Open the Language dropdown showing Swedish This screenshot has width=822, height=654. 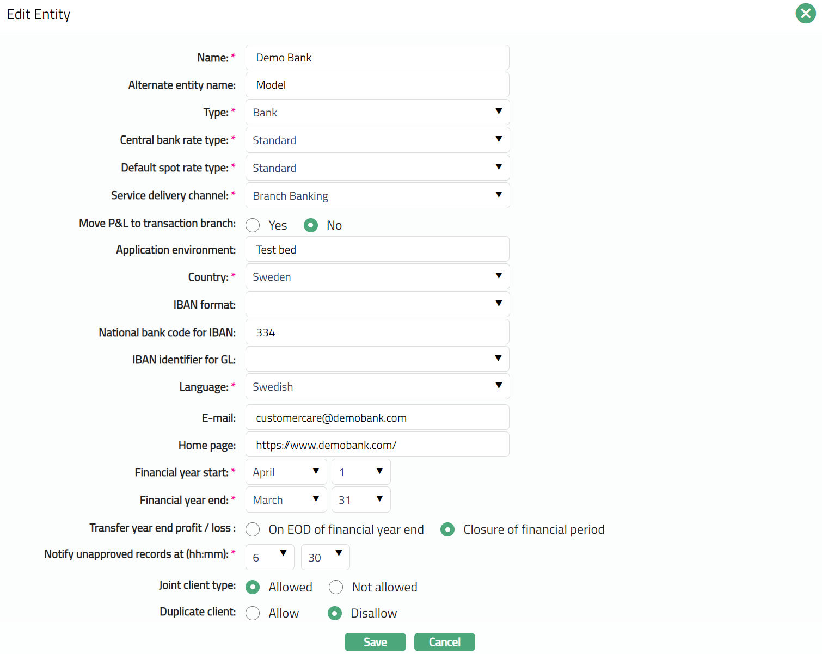pos(377,387)
